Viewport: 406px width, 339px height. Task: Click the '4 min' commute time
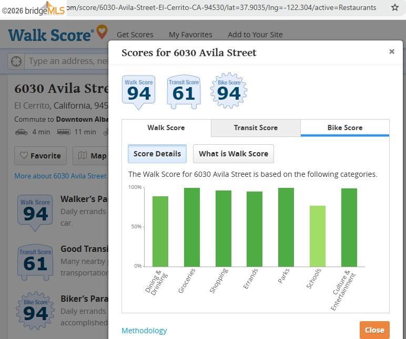(41, 132)
